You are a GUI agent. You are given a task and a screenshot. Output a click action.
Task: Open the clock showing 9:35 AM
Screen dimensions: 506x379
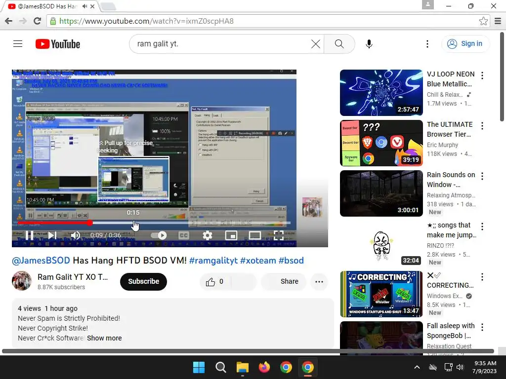coord(484,367)
